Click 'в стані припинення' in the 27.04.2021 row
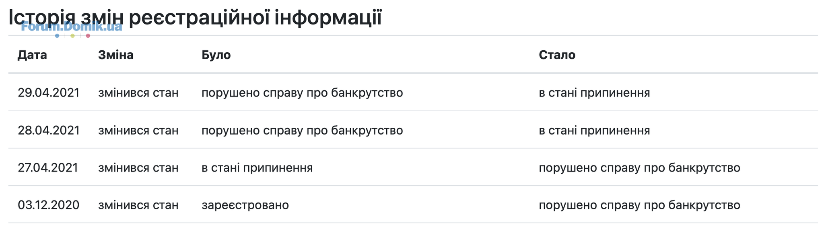824x227 pixels. tap(257, 168)
